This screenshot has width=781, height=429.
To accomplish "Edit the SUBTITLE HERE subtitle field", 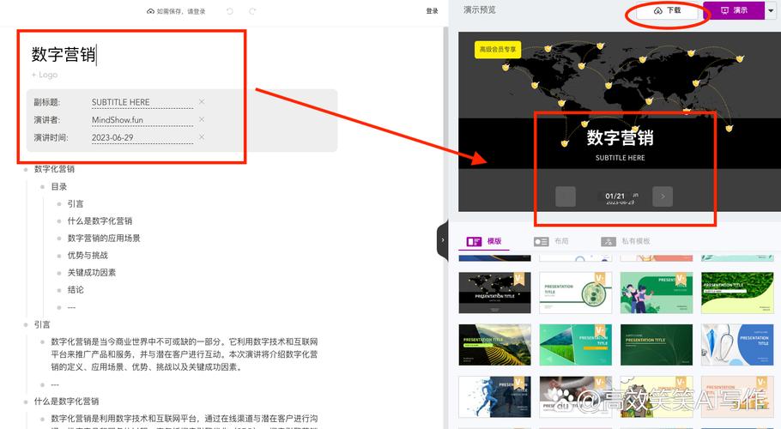I will 142,102.
